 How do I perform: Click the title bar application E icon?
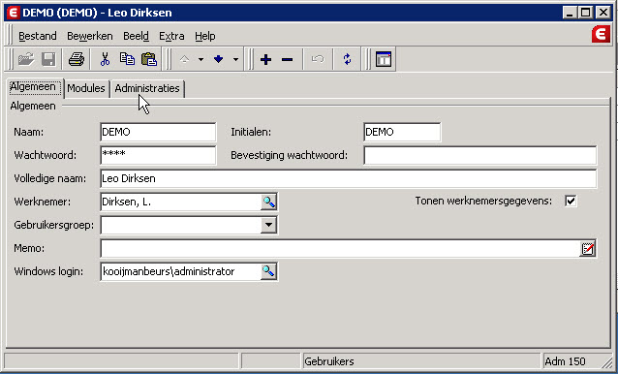(13, 13)
